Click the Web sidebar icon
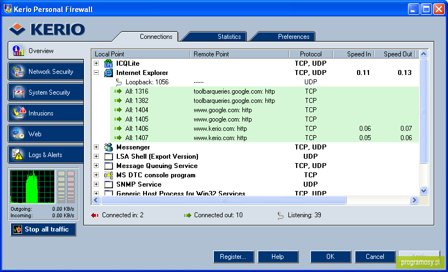Image resolution: width=448 pixels, height=272 pixels. (18, 134)
